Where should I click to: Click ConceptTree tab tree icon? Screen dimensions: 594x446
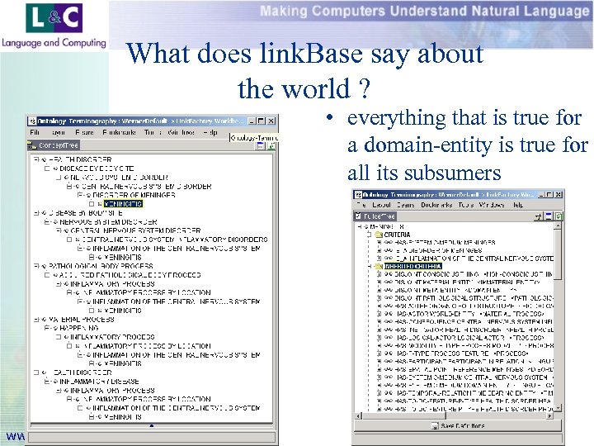pos(31,145)
